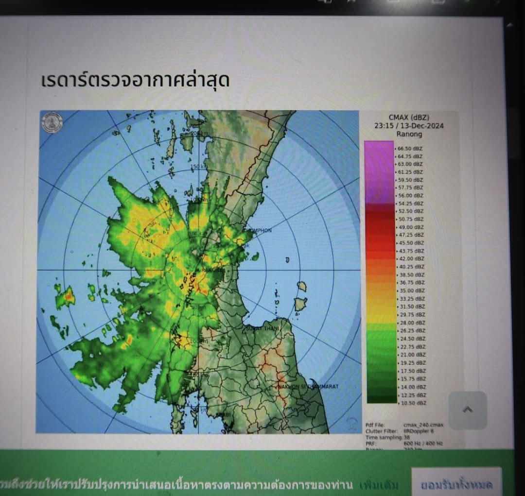Click the CMAX (dBZ) legend title

pyautogui.click(x=409, y=117)
